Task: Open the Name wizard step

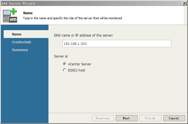Action: [26, 34]
